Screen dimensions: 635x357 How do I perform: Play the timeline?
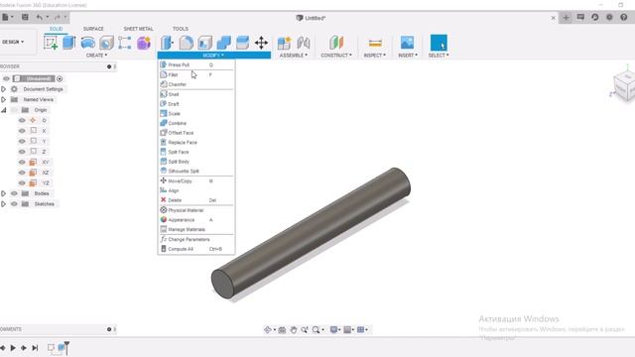13,348
